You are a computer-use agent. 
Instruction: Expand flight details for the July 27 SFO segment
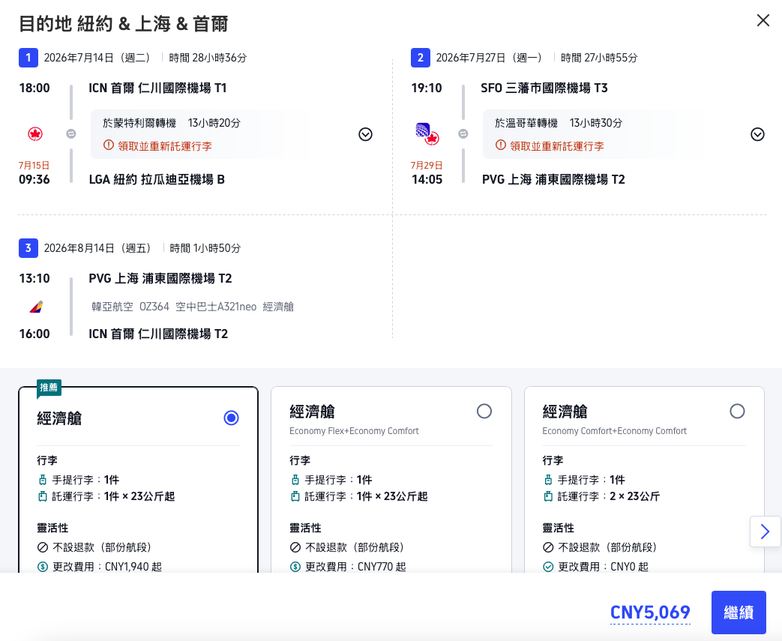tap(757, 133)
